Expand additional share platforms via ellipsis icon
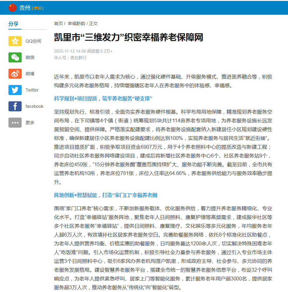This screenshot has height=292, width=288. pyautogui.click(x=15, y=123)
